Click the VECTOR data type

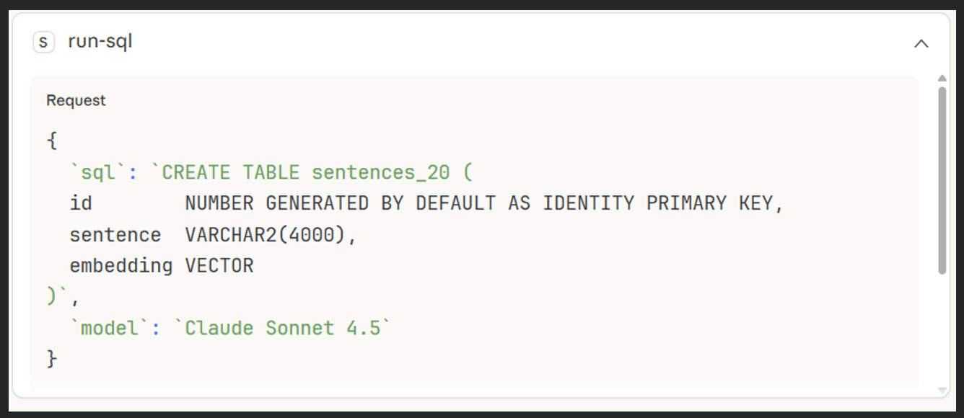point(219,266)
